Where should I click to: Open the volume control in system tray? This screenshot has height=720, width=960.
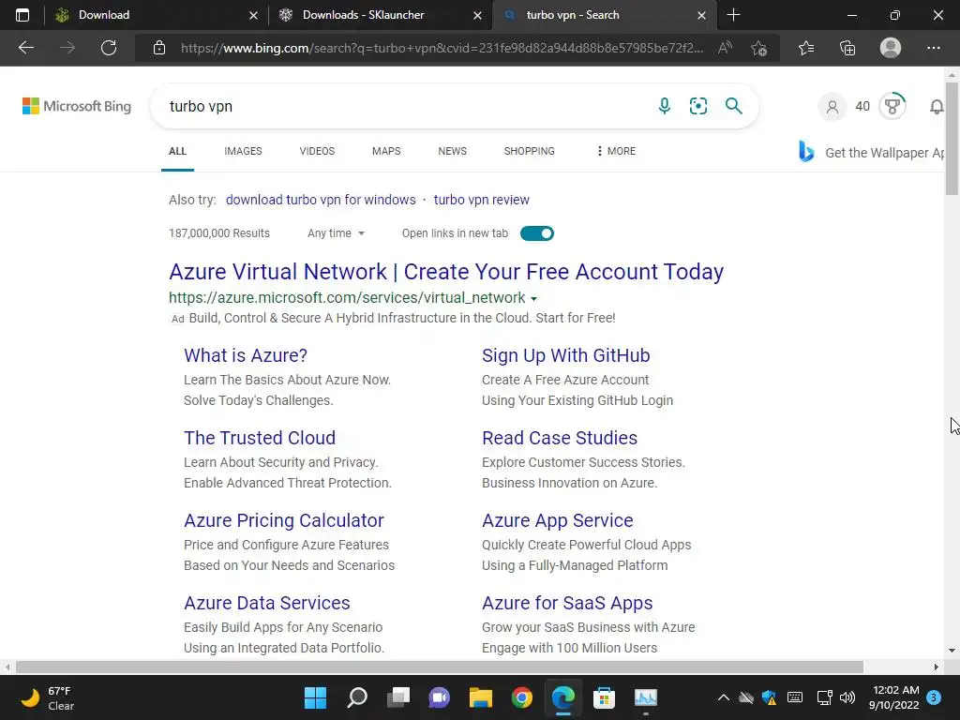[847, 697]
